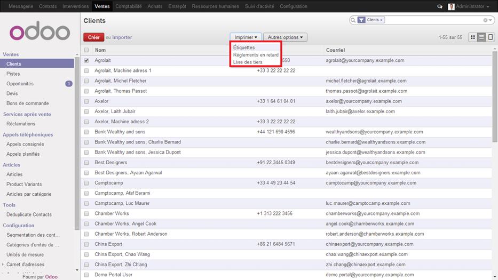Choose Étiquettes from print menu
Viewport: 498px width, 280px height.
click(x=244, y=47)
